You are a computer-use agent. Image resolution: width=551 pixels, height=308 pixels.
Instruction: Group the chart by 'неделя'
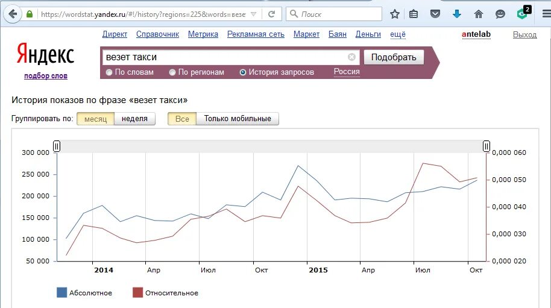pos(134,119)
